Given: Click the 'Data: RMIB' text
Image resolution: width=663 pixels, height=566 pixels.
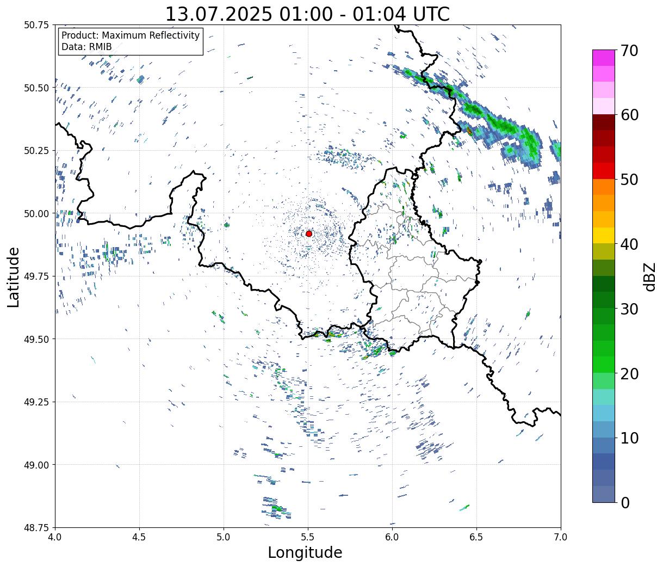Looking at the screenshot, I should pos(86,47).
